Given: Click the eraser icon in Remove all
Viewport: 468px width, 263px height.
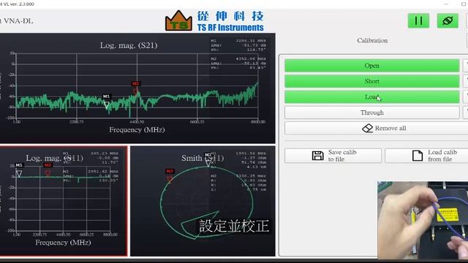Looking at the screenshot, I should pyautogui.click(x=367, y=129).
